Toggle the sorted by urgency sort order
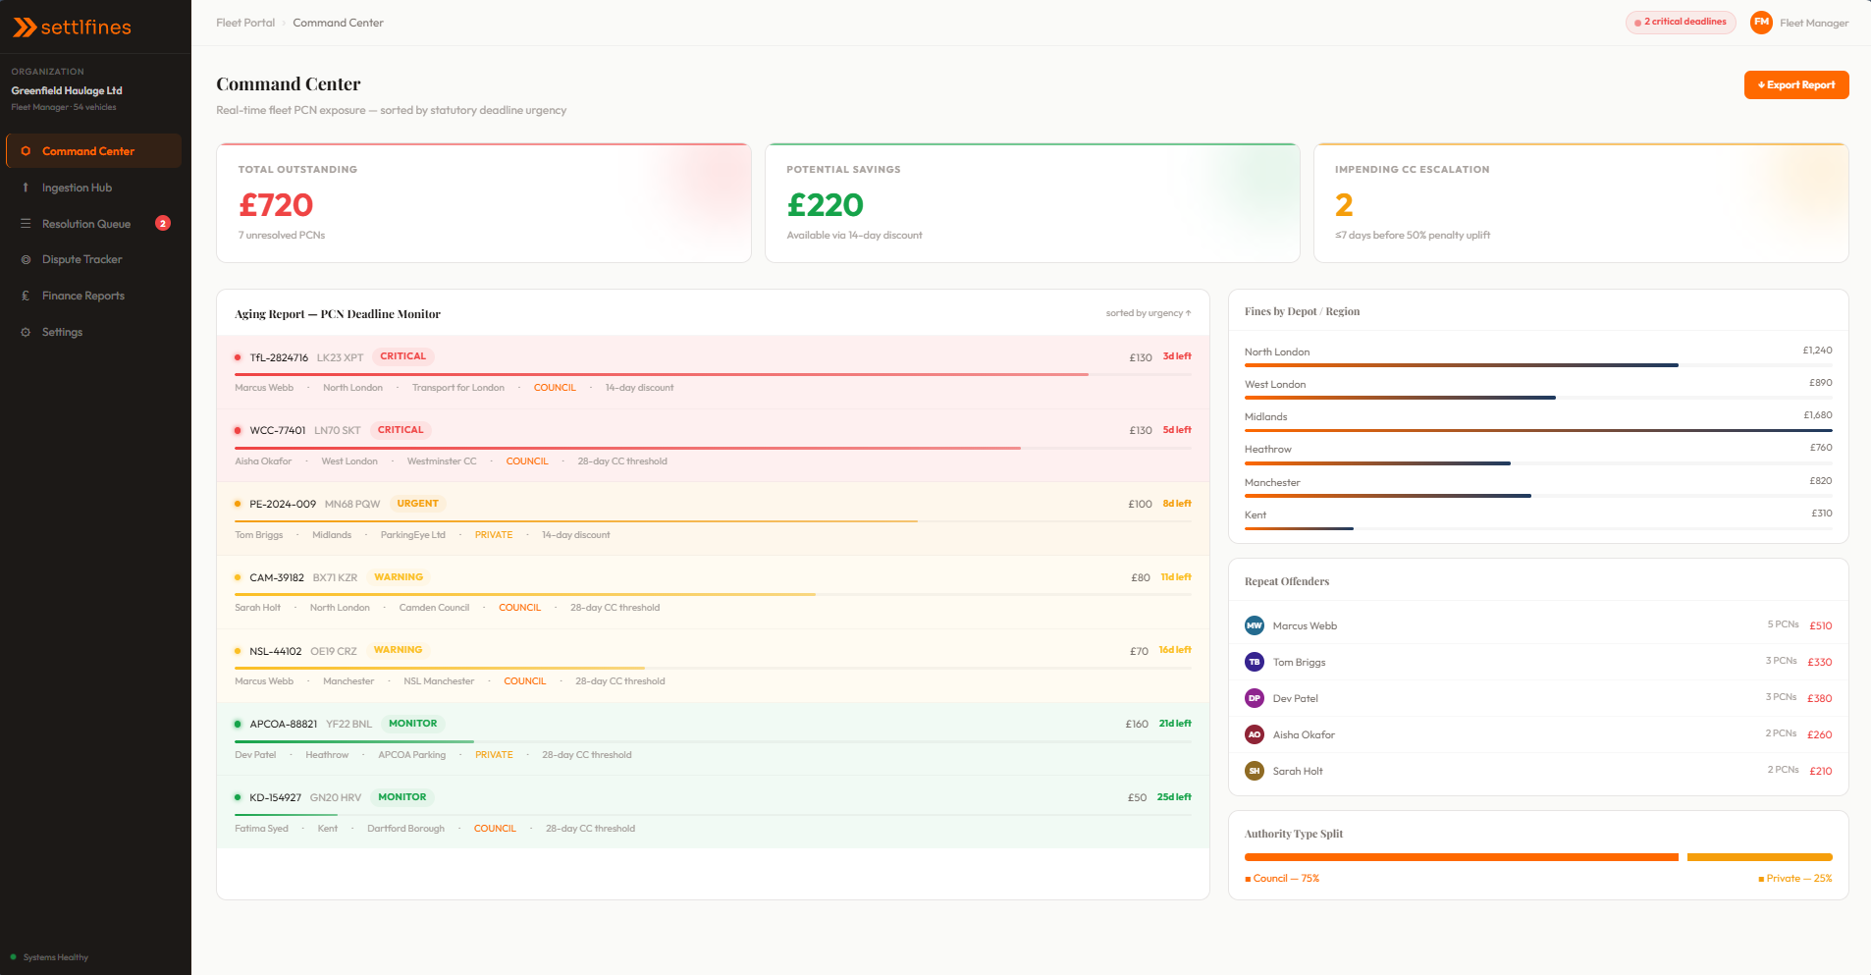Image resolution: width=1871 pixels, height=975 pixels. (x=1148, y=313)
